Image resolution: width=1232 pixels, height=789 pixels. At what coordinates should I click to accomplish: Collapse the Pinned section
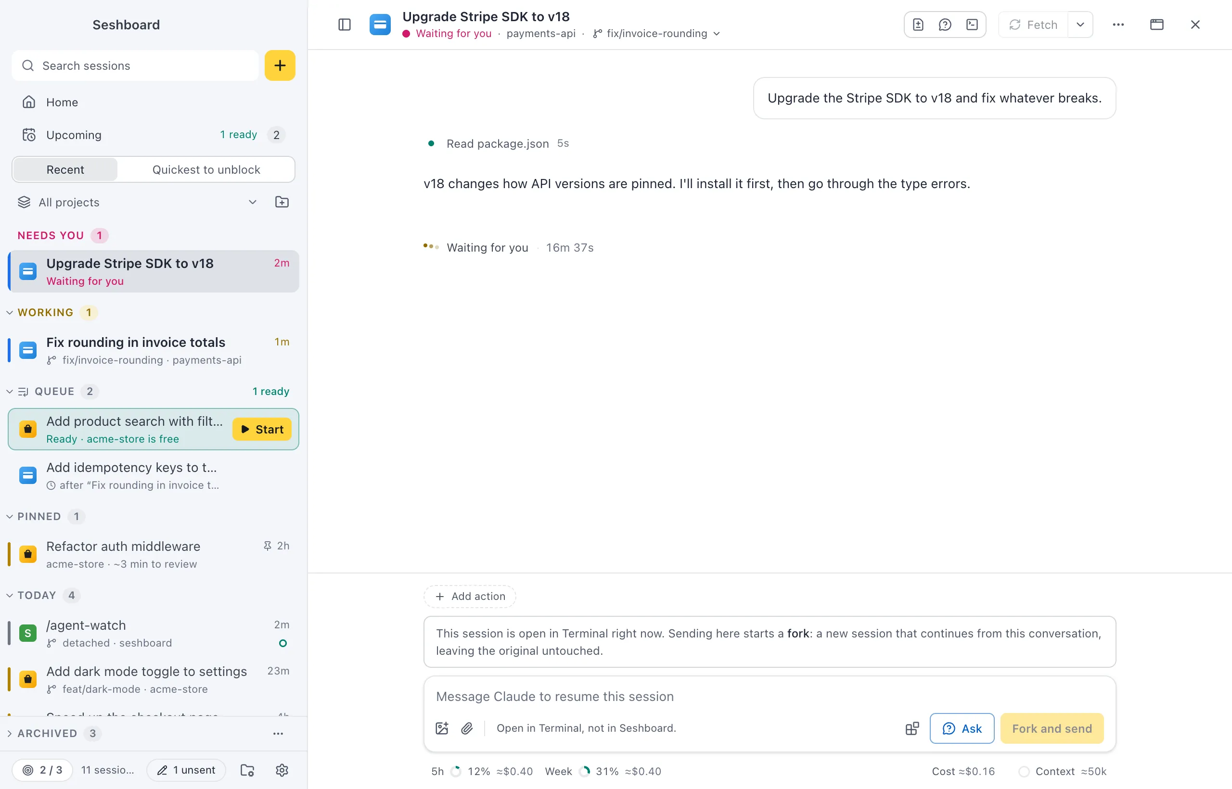(x=10, y=516)
